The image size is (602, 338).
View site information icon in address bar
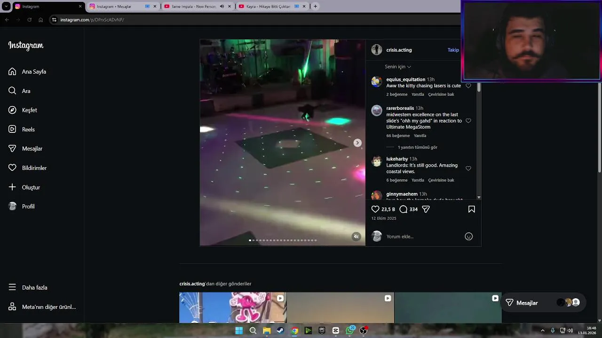tap(54, 20)
